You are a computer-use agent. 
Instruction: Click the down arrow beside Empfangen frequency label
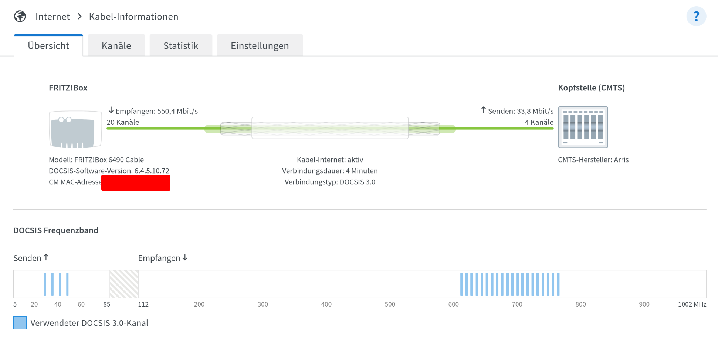(x=185, y=257)
